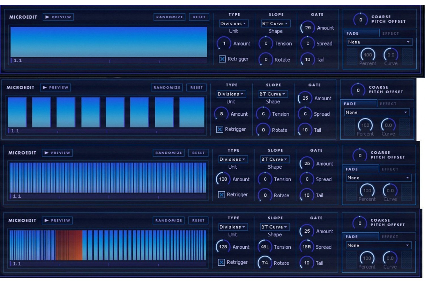Click Coarse Pitch Offset knob in second panel

[358, 90]
